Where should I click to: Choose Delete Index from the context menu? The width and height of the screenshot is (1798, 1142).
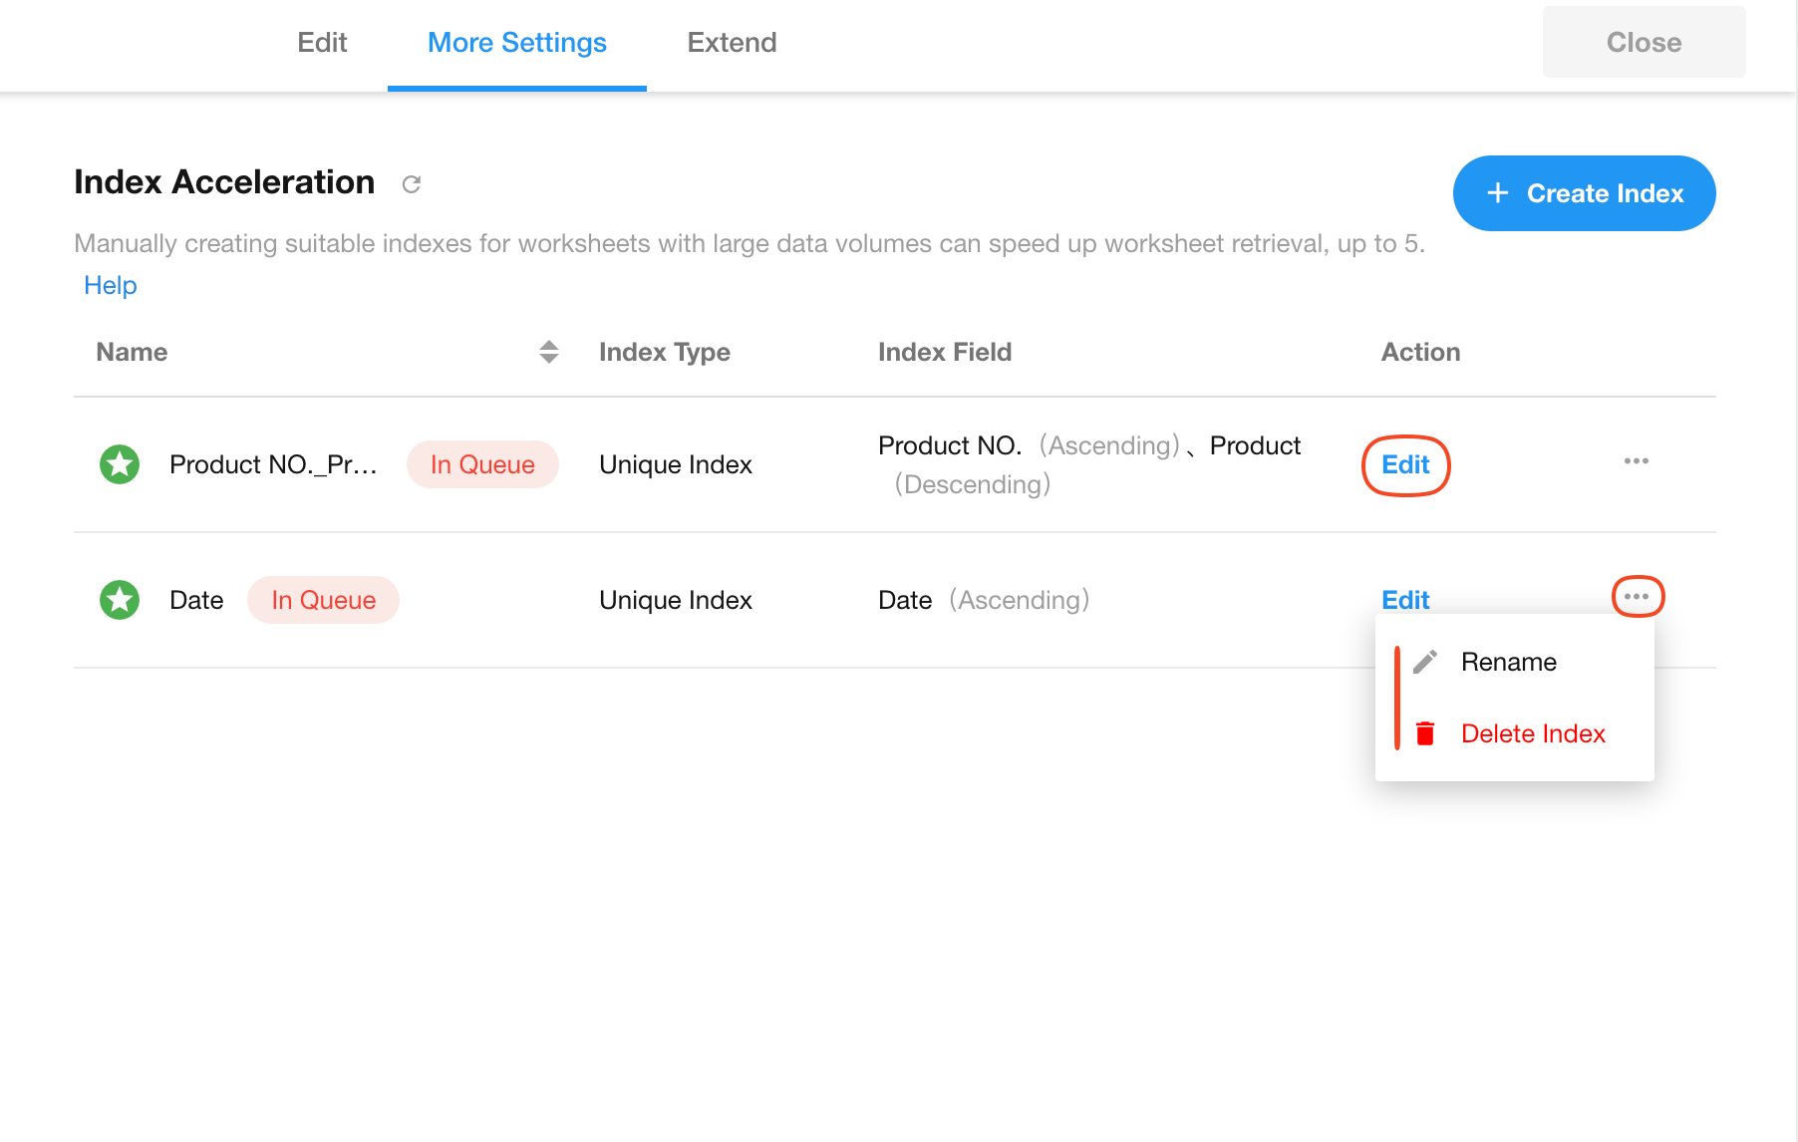[1532, 733]
